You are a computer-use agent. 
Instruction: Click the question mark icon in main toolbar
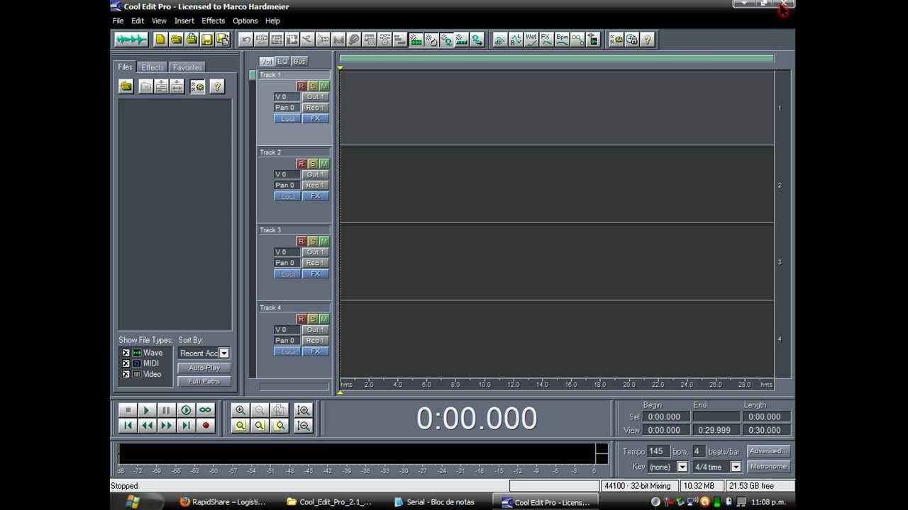tap(647, 40)
